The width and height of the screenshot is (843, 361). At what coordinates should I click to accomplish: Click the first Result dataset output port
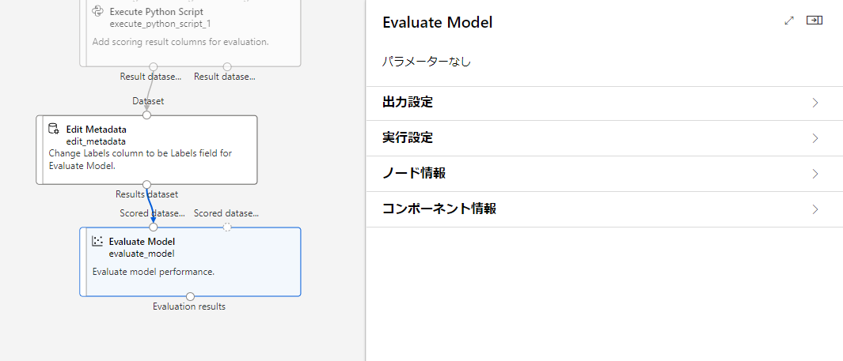coord(154,66)
